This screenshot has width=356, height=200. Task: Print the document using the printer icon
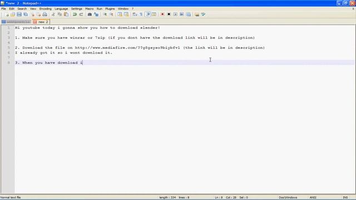click(x=45, y=14)
